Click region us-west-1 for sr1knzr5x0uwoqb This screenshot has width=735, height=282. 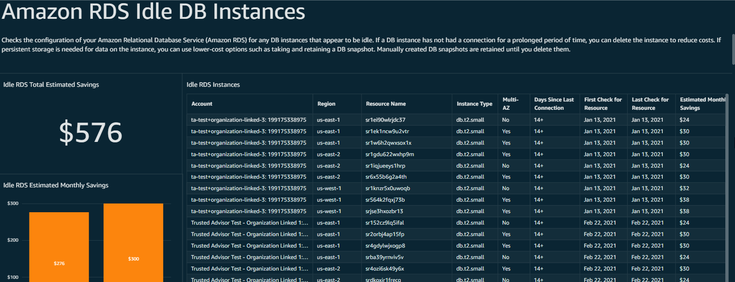coord(329,188)
